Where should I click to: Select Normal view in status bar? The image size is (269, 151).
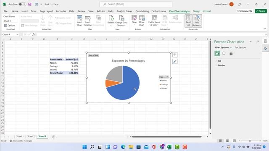pyautogui.click(x=220, y=141)
